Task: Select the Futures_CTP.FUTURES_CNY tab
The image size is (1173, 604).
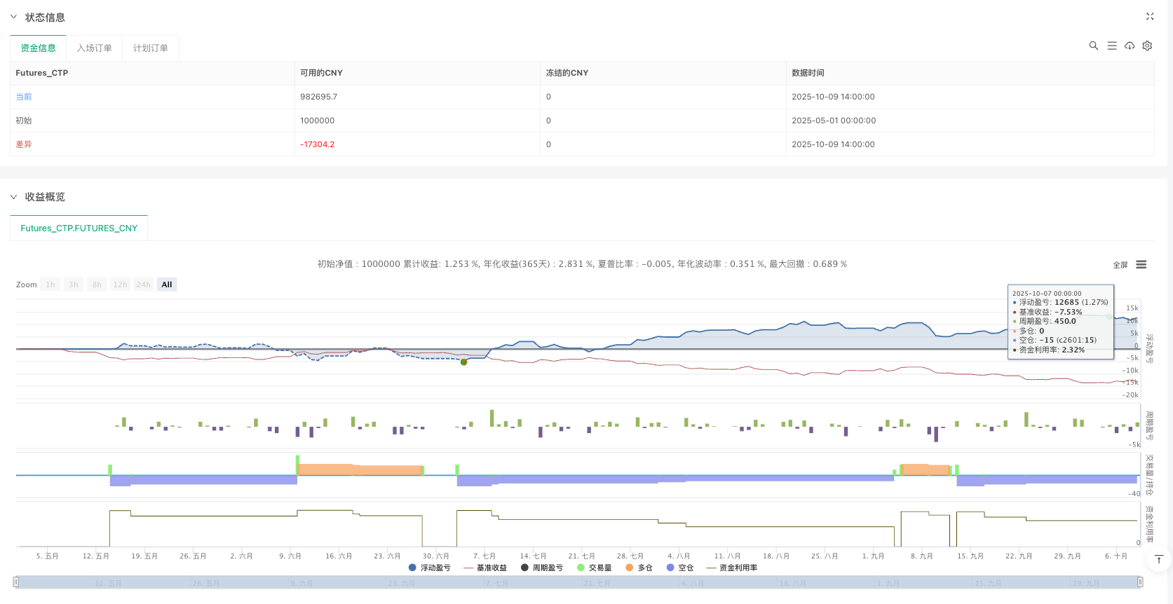Action: [x=79, y=228]
